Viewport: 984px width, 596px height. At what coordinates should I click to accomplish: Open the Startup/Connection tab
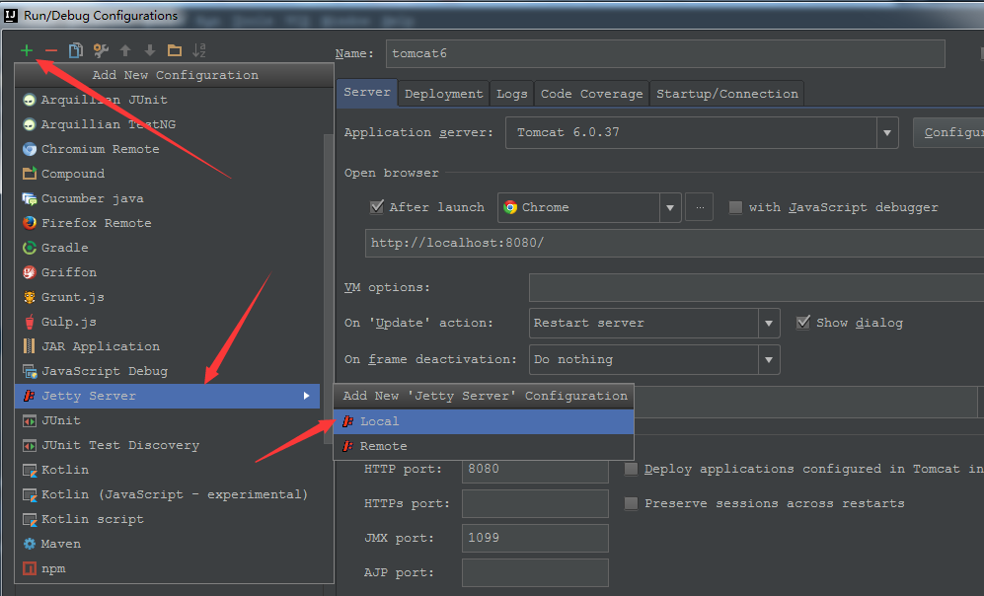(x=727, y=94)
